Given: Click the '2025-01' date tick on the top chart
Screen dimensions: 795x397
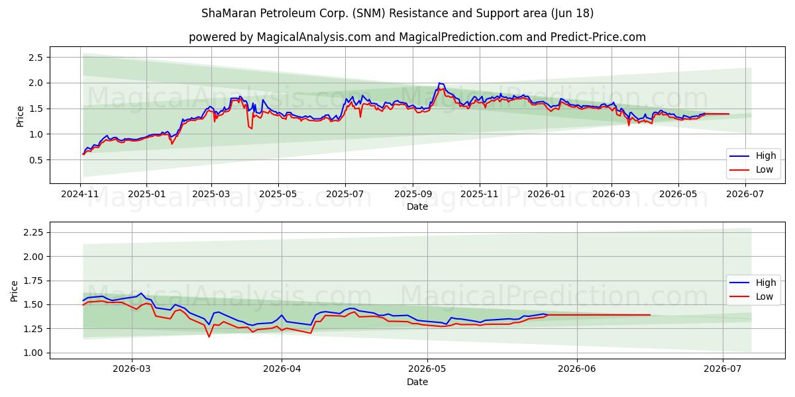Looking at the screenshot, I should [146, 195].
